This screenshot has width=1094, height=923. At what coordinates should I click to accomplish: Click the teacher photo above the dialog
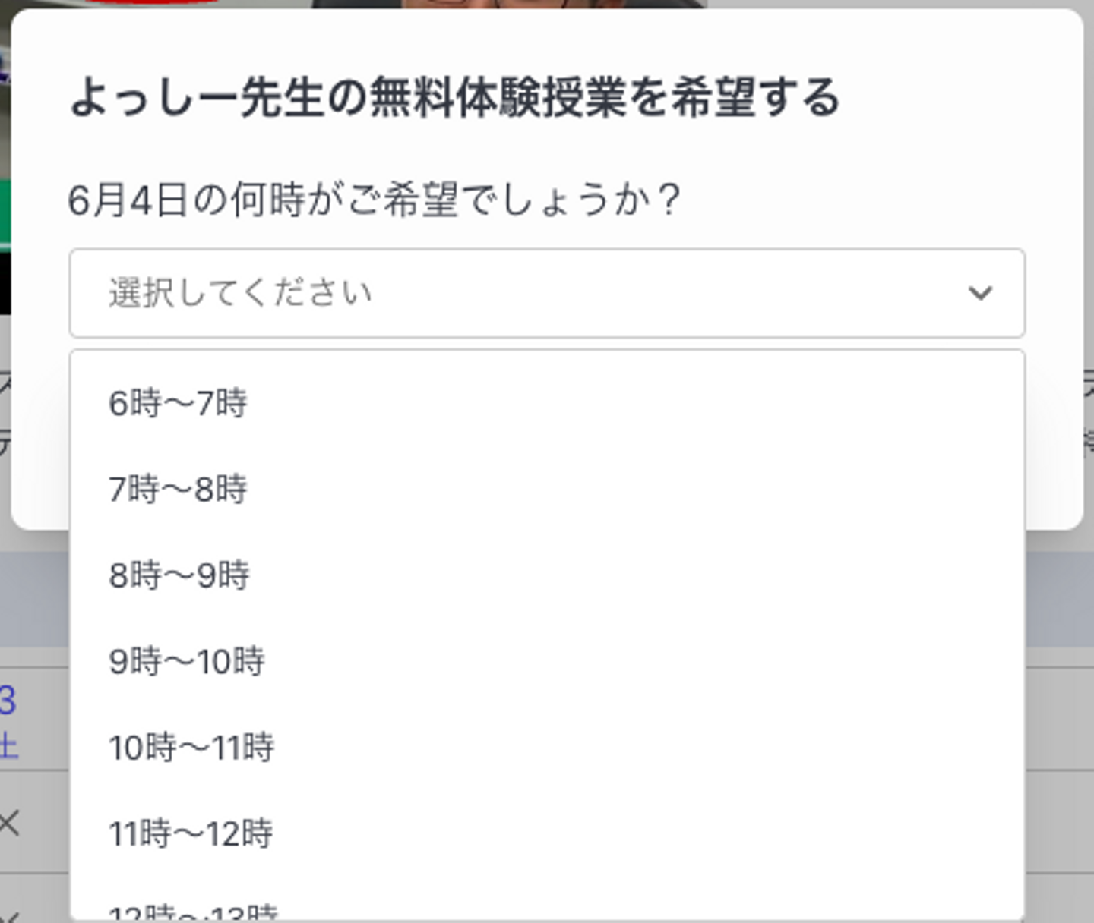click(x=509, y=4)
